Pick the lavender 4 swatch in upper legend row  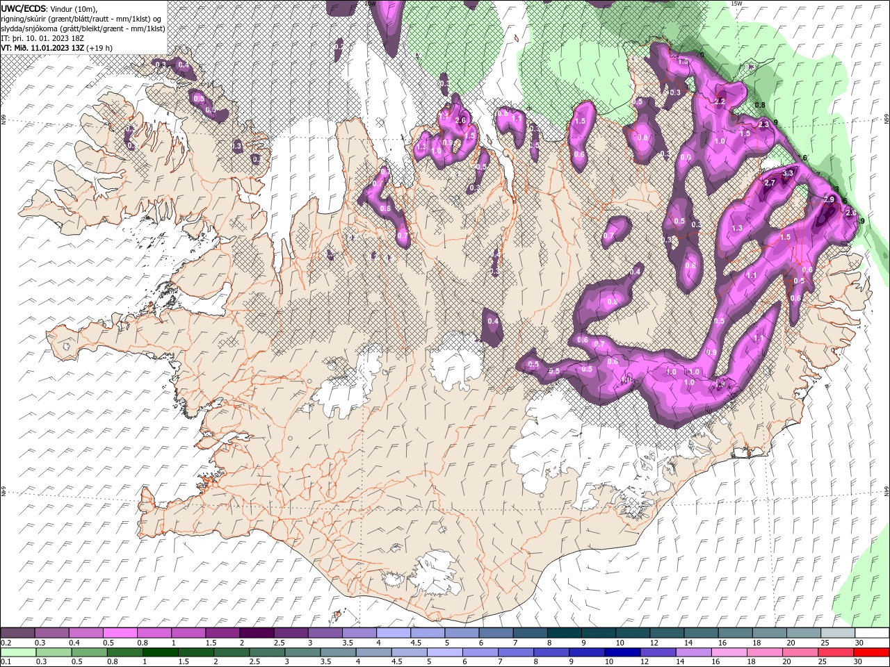(394, 633)
